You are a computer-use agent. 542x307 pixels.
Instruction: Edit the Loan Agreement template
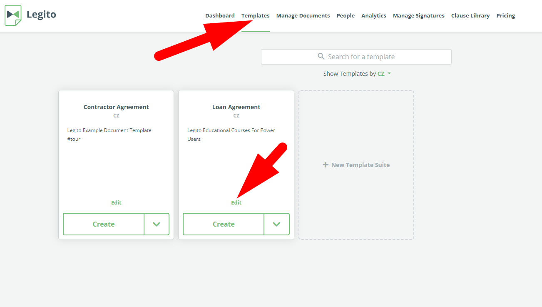[x=236, y=202]
